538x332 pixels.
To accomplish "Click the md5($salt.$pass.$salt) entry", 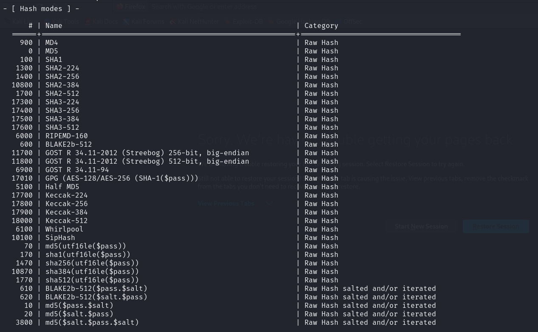I will pyautogui.click(x=92, y=322).
